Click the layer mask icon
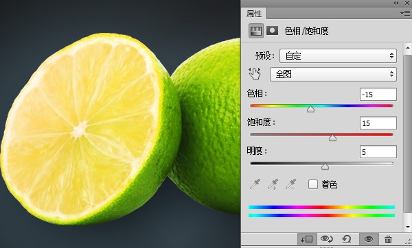Image resolution: width=412 pixels, height=248 pixels. pos(272,31)
